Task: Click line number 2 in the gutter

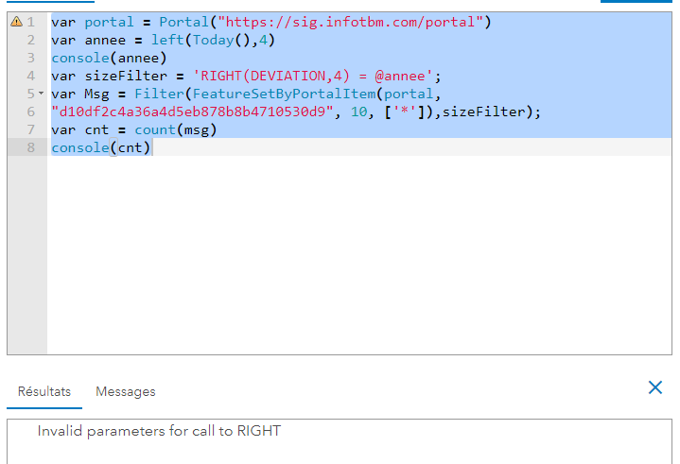Action: [x=31, y=40]
